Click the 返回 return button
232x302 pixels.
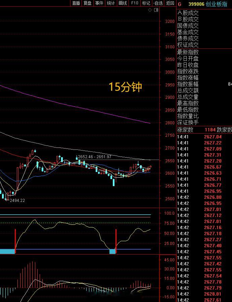tap(170, 3)
